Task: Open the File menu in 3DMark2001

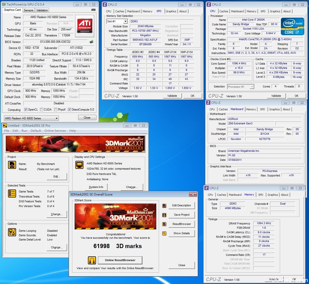Action: pos(7,131)
